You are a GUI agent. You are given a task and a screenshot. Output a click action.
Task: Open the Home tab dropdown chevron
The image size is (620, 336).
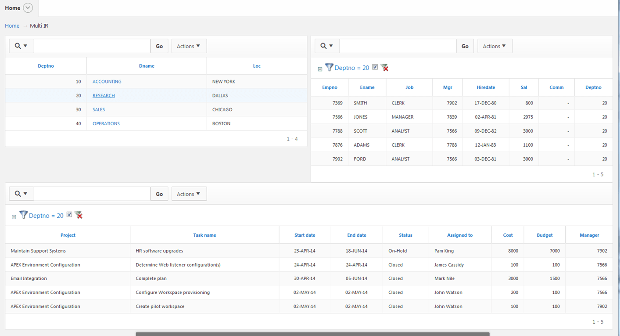(x=27, y=7)
